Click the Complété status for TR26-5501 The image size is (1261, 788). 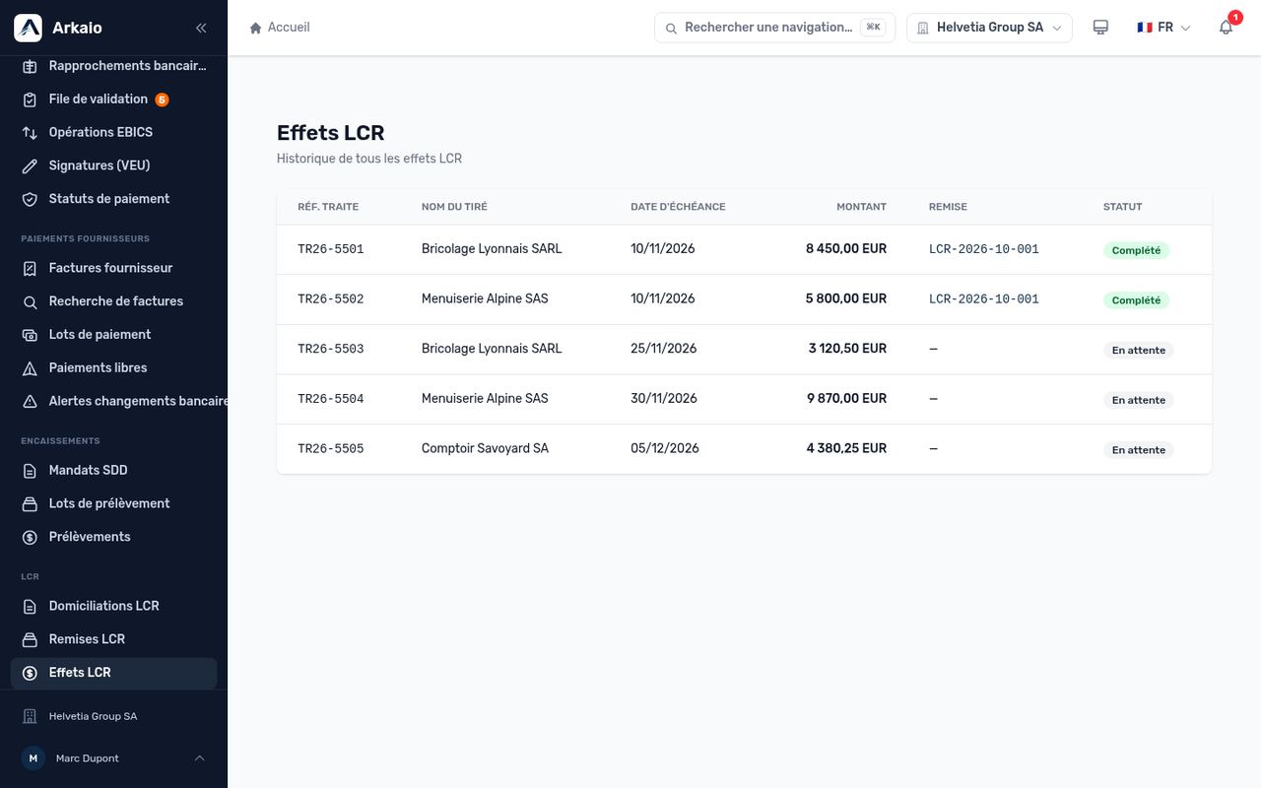click(1136, 250)
